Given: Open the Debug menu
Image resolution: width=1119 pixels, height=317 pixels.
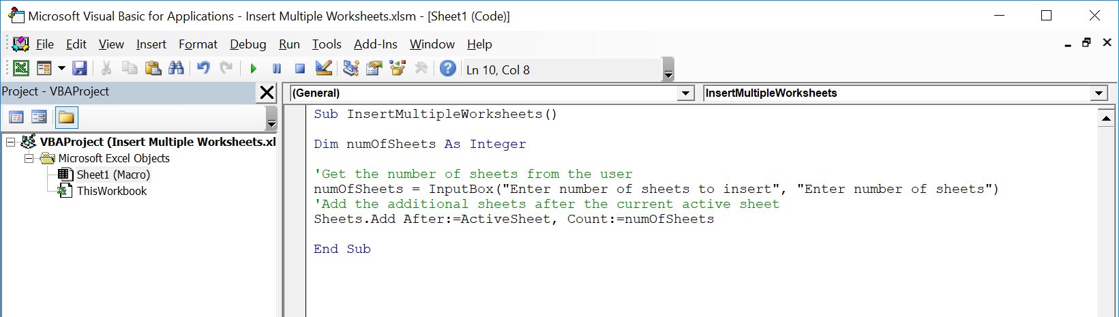Looking at the screenshot, I should coord(248,44).
